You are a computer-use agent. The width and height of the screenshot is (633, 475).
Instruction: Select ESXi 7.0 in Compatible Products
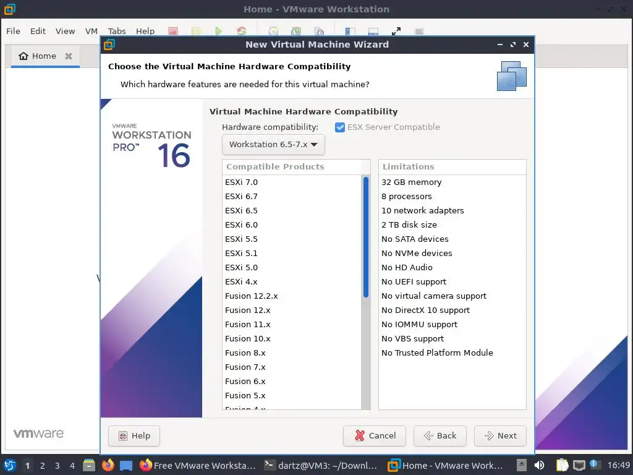click(x=242, y=182)
